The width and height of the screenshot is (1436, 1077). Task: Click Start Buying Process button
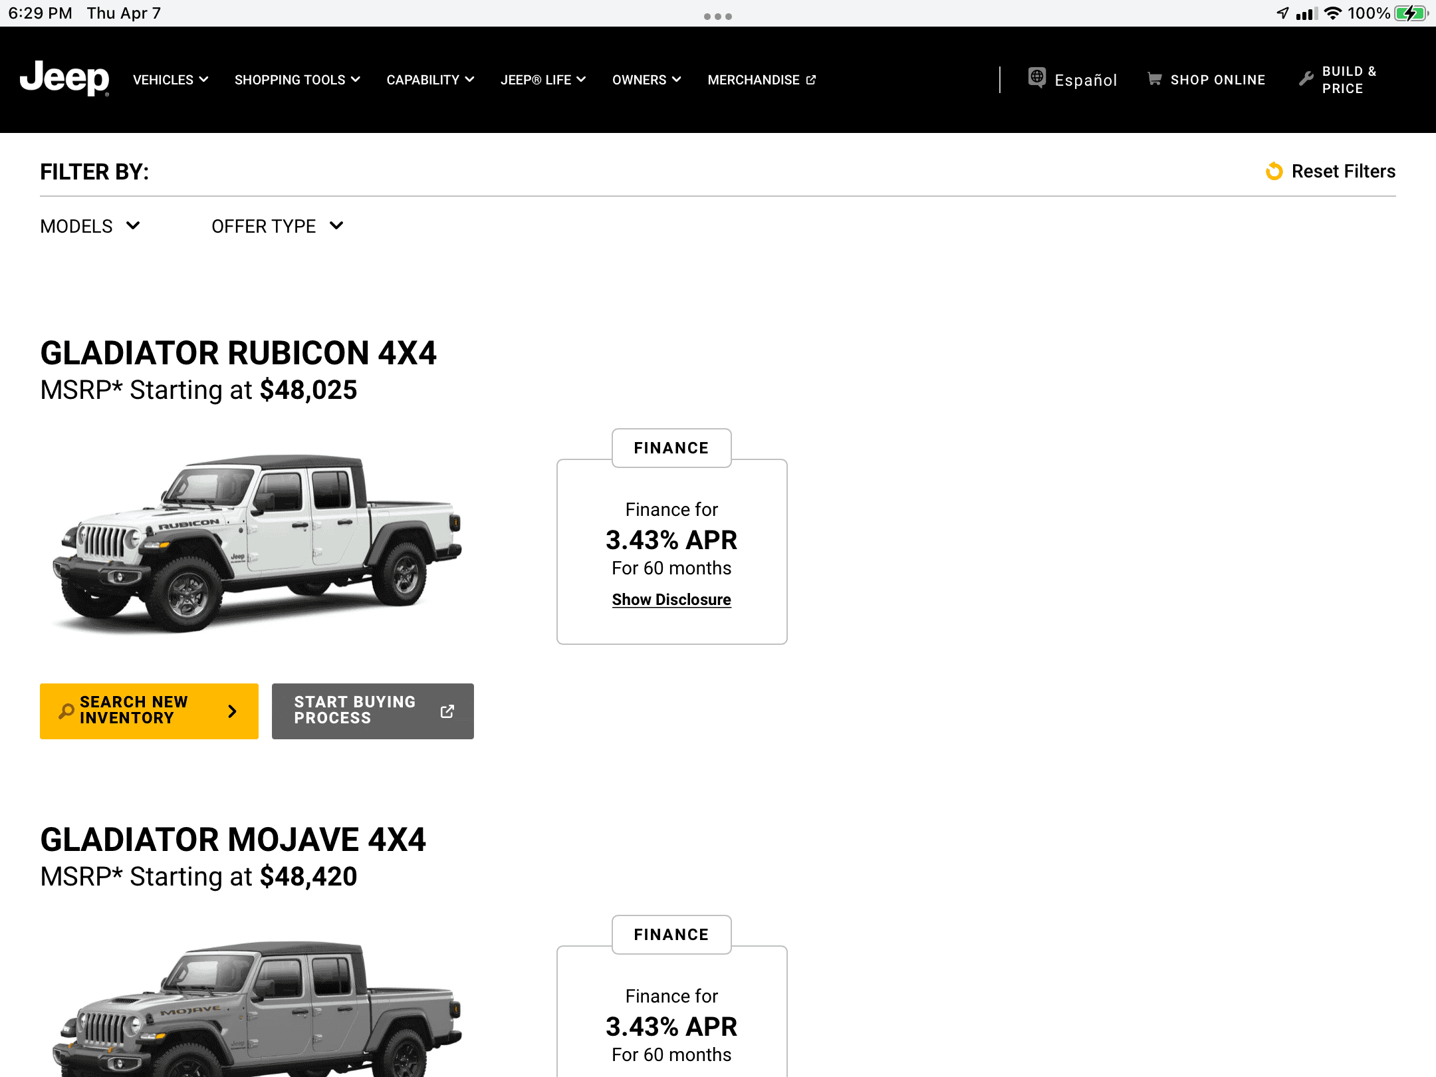click(373, 711)
